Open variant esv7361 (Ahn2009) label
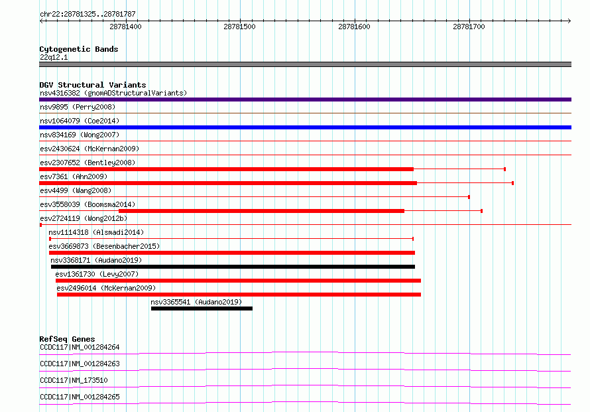This screenshot has width=590, height=412. point(74,176)
